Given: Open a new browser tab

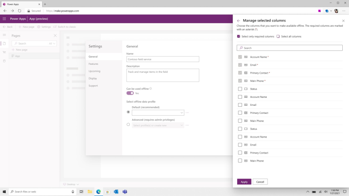Looking at the screenshot, I should pyautogui.click(x=45, y=4).
